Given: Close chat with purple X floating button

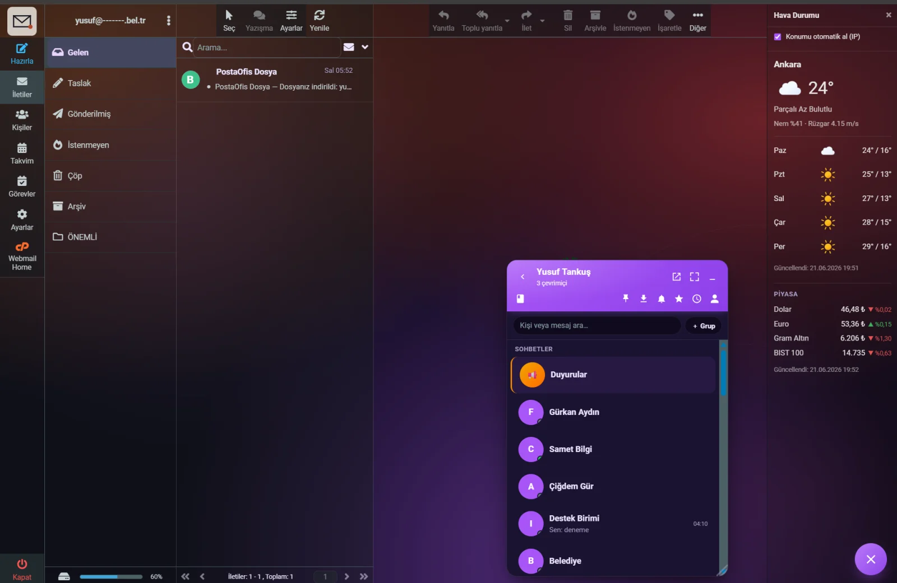Looking at the screenshot, I should coord(871,559).
